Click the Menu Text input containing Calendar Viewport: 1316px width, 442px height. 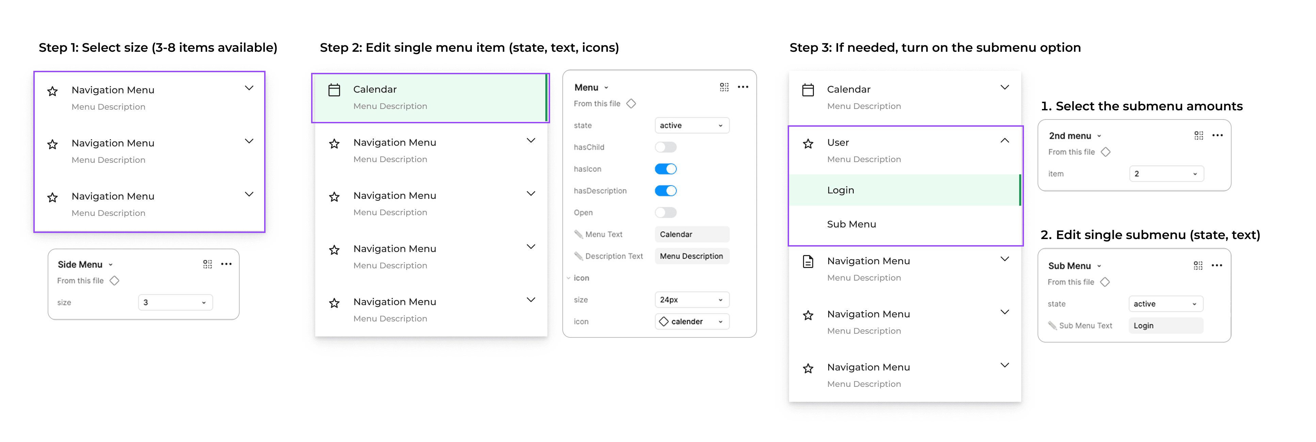point(692,235)
